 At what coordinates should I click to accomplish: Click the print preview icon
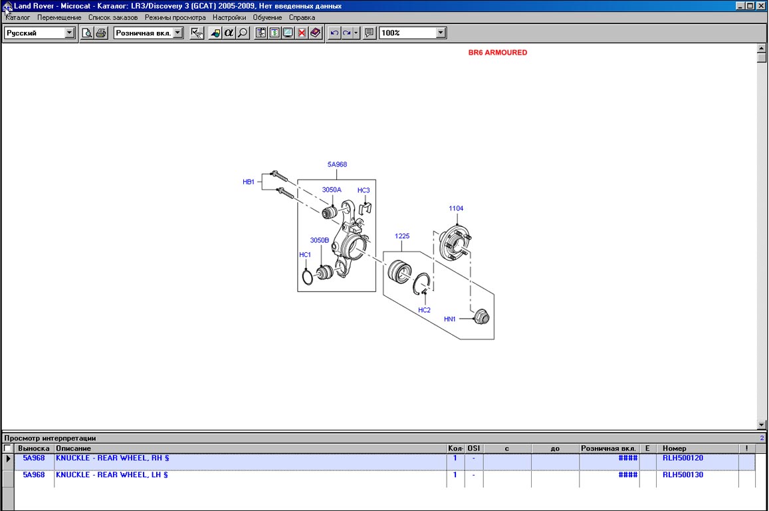tap(87, 33)
